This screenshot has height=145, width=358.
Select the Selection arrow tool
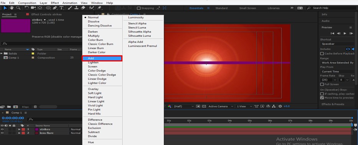[x=5, y=8]
